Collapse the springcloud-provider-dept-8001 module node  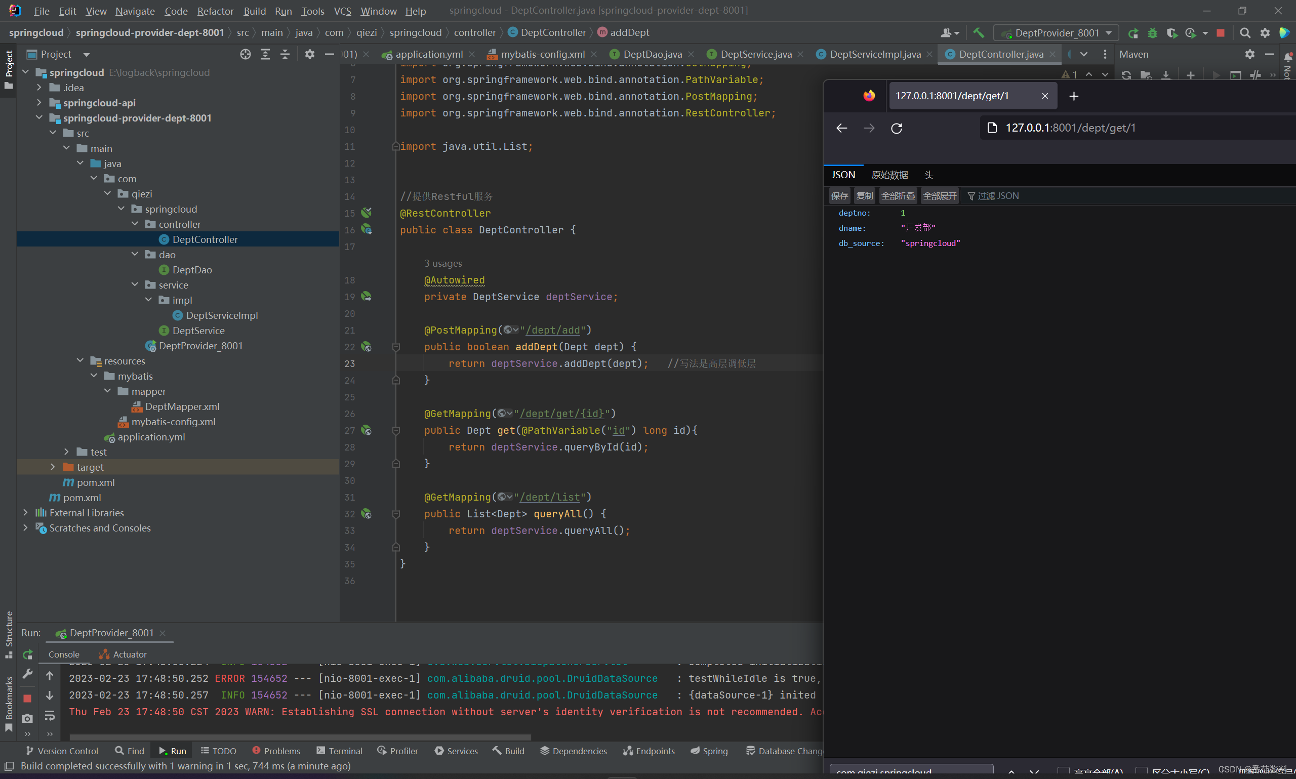[39, 118]
